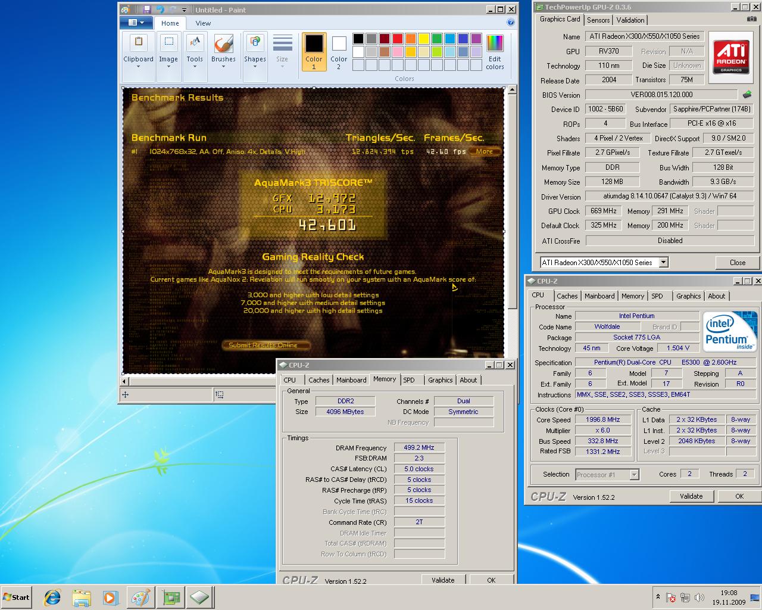The width and height of the screenshot is (762, 610).
Task: Click the BIOS save icon in GPU-Z
Action: point(747,94)
